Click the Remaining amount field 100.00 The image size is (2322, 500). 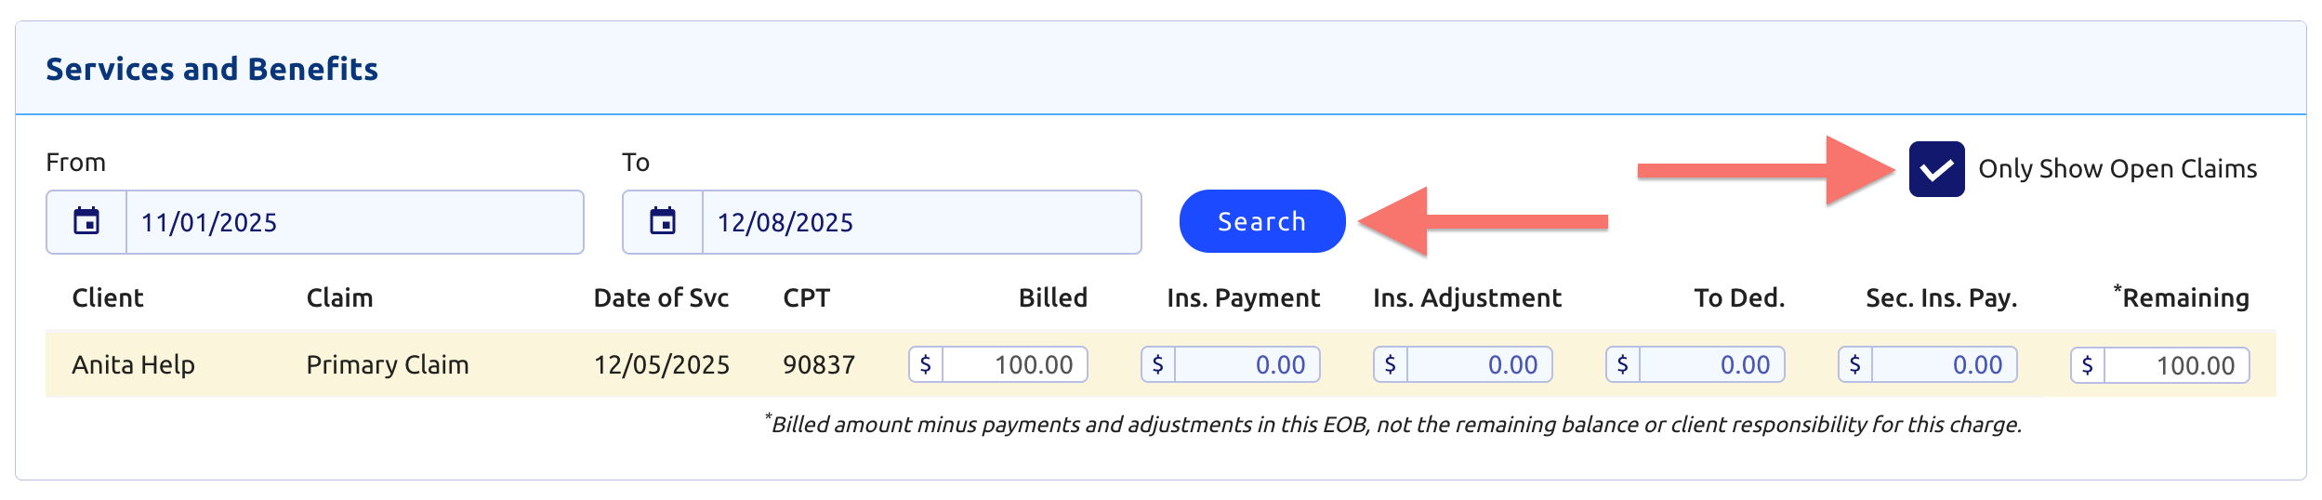pyautogui.click(x=2176, y=365)
